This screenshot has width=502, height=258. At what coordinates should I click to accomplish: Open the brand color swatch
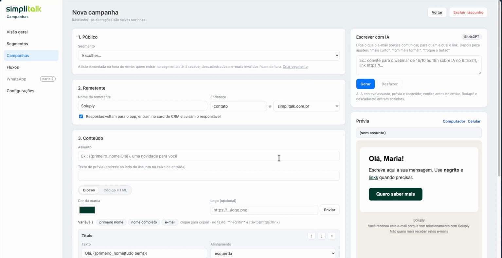click(87, 210)
